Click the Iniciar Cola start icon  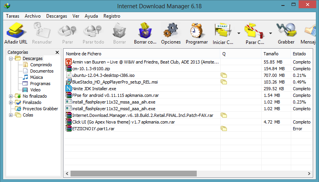[223, 31]
